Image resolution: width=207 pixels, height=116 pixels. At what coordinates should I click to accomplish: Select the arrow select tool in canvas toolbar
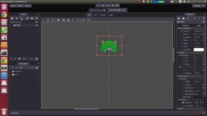pos(43,20)
